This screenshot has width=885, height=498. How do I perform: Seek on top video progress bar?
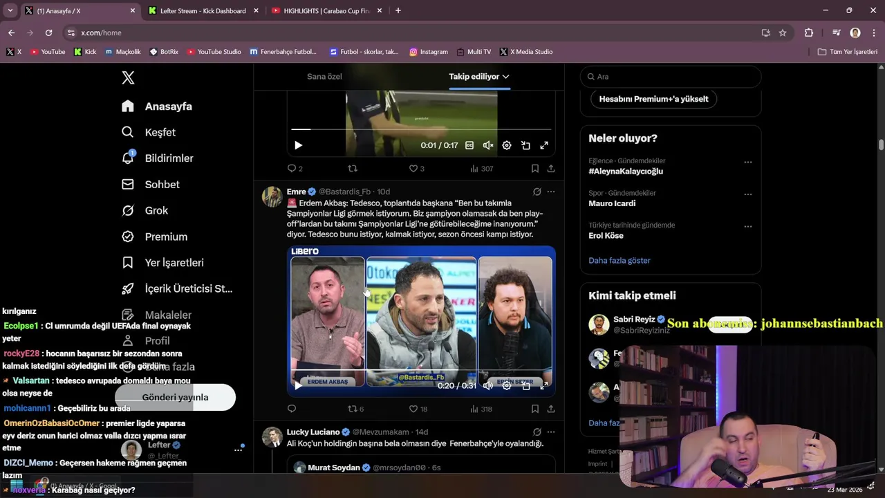tap(421, 129)
